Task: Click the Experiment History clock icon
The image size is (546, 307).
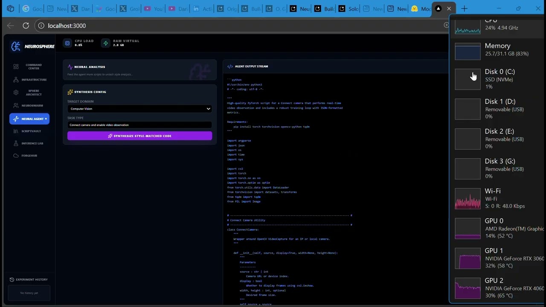Action: click(x=12, y=280)
